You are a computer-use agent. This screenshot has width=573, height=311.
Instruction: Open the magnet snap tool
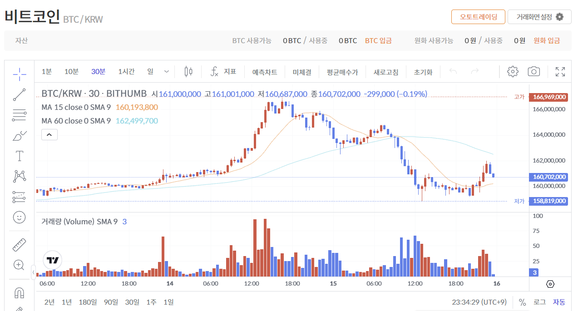(x=19, y=293)
